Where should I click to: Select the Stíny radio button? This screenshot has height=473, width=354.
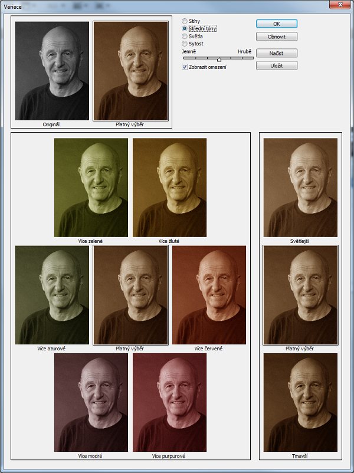185,21
